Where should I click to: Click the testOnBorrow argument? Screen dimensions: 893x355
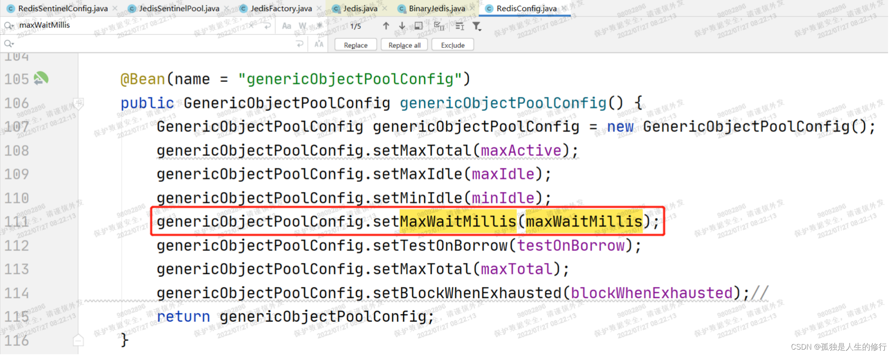(571, 246)
